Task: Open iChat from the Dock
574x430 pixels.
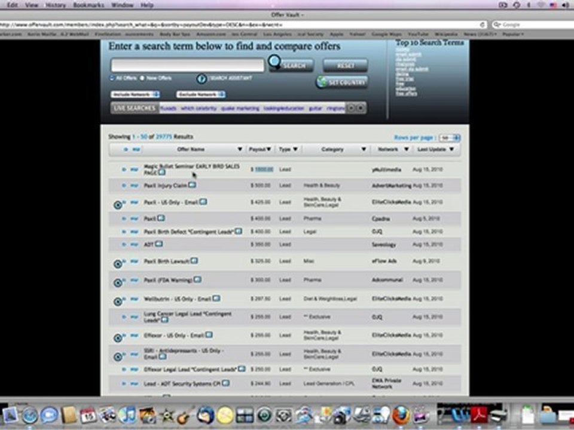Action: click(x=49, y=415)
